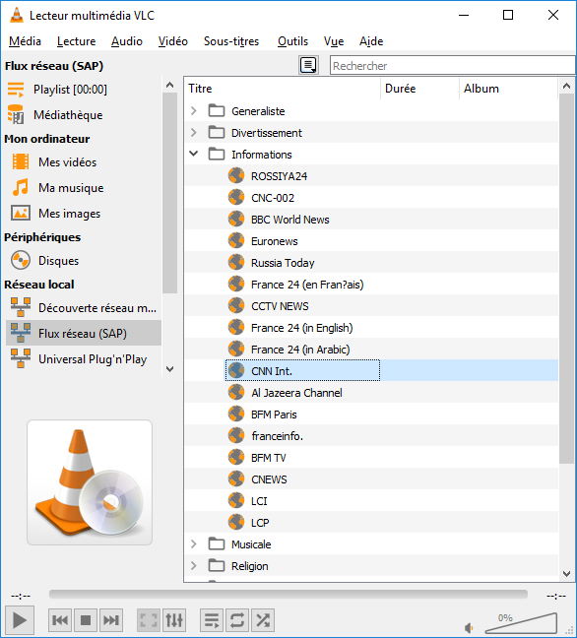Screen dimensions: 577x638
Task: Change playlist view mode icon
Action: click(x=308, y=65)
